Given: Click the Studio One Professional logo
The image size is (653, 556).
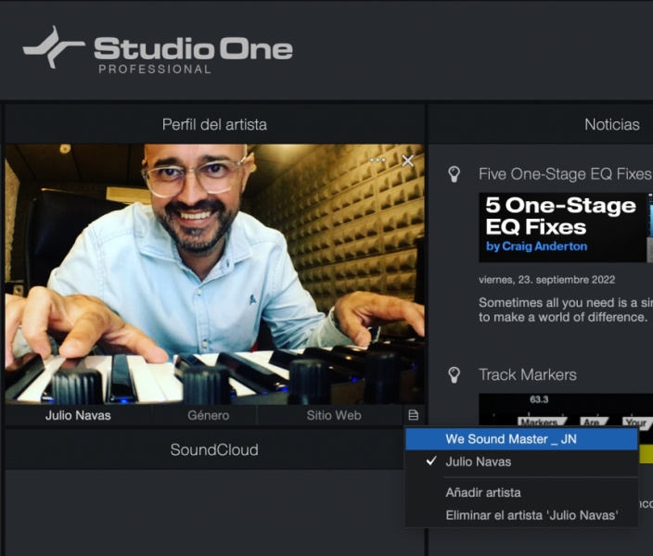Looking at the screenshot, I should (158, 50).
